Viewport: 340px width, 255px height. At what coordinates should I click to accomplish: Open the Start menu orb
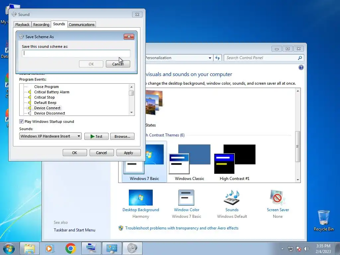pos(9,248)
